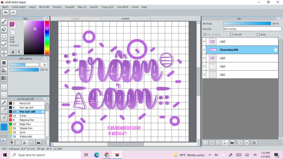Image resolution: width=283 pixels, height=159 pixels.
Task: Open the Tệp(F) menu
Action: coord(5,7)
